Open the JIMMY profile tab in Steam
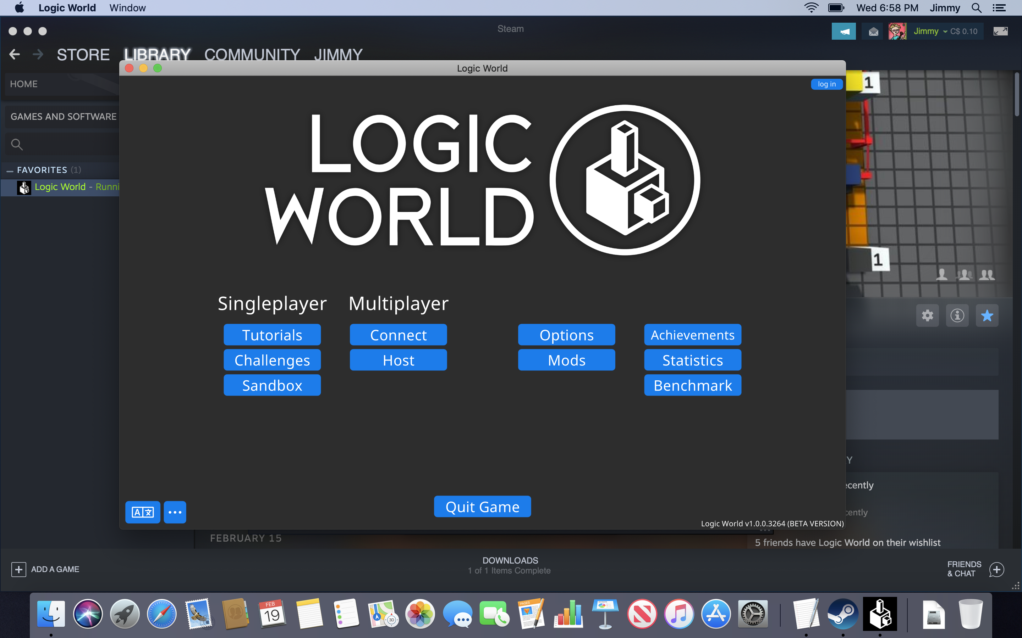This screenshot has width=1022, height=638. 338,55
